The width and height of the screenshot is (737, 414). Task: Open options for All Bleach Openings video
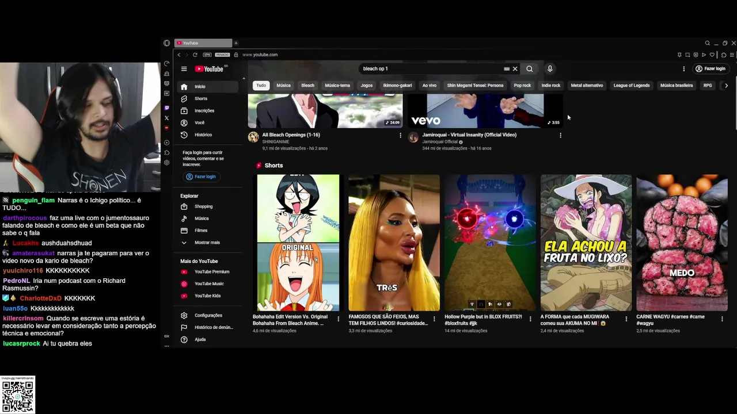[401, 136]
